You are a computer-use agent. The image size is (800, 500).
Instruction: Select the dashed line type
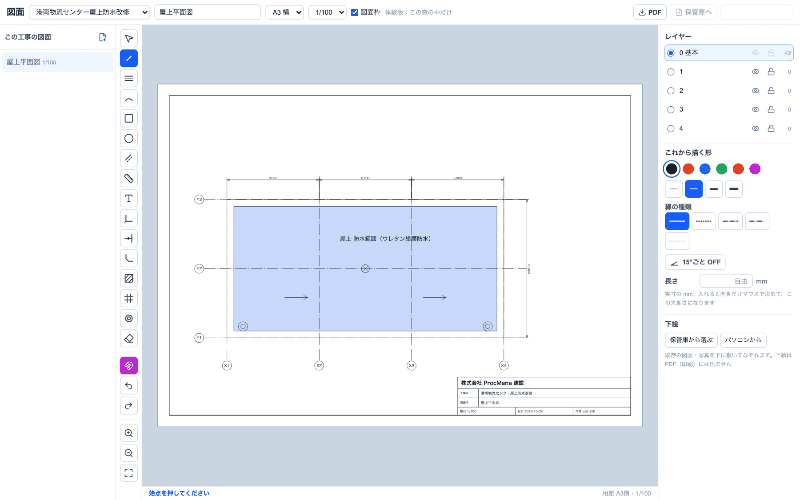(704, 221)
